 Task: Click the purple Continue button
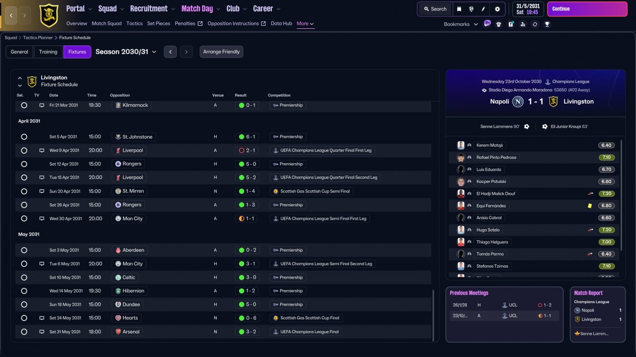pyautogui.click(x=587, y=9)
